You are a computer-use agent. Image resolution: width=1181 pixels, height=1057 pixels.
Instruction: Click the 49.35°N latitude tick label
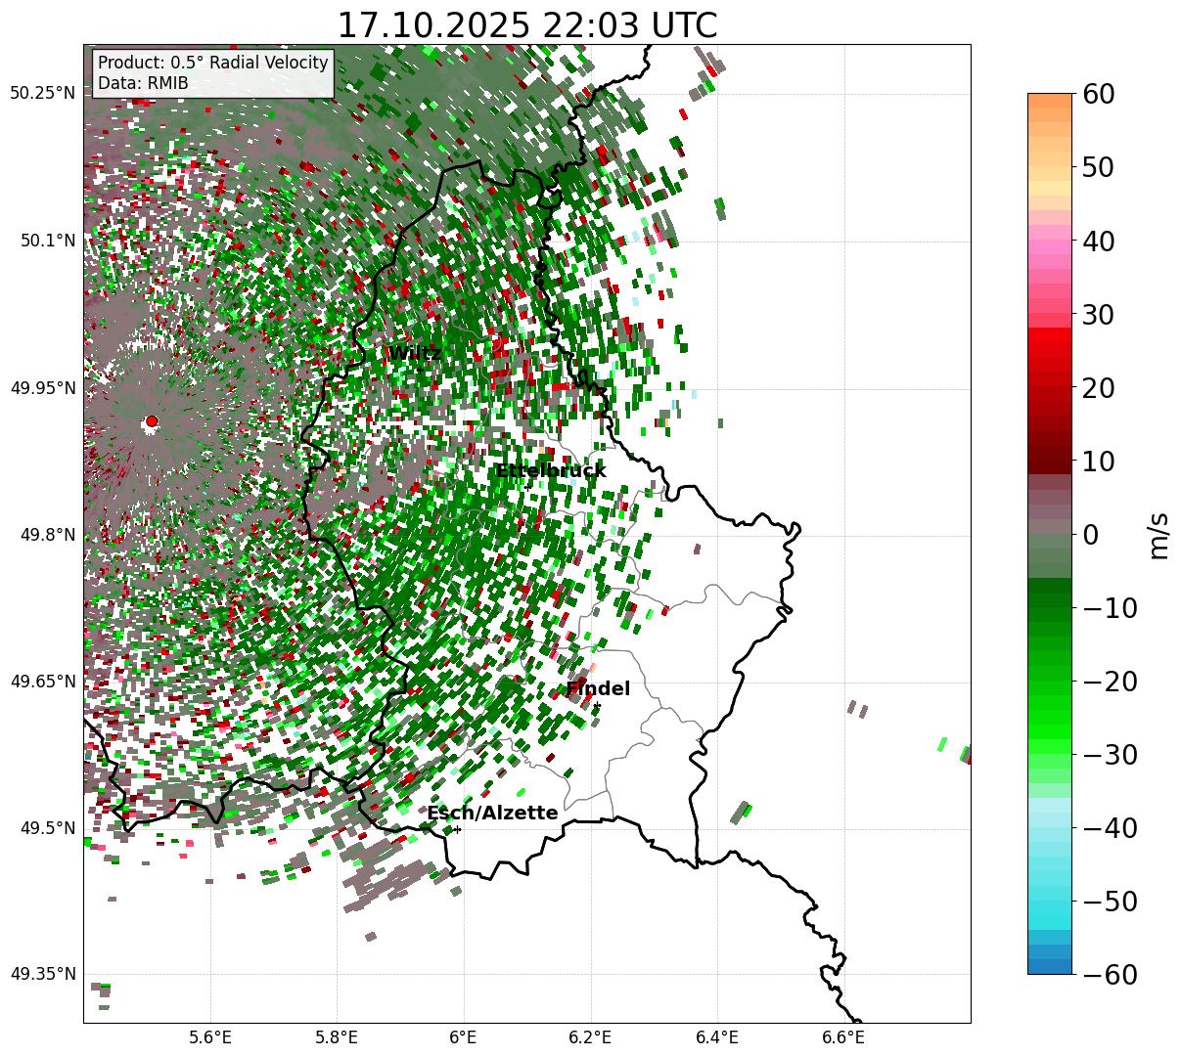click(x=43, y=974)
